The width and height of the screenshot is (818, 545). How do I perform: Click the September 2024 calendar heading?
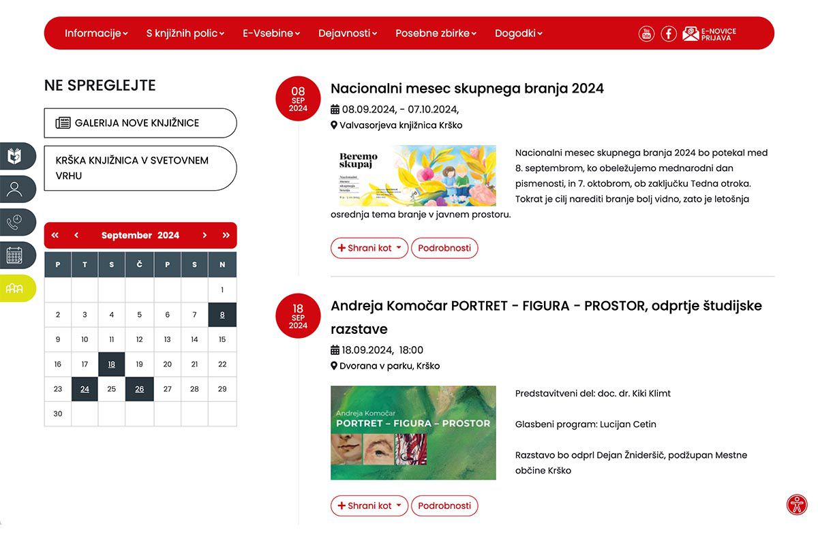tap(140, 235)
